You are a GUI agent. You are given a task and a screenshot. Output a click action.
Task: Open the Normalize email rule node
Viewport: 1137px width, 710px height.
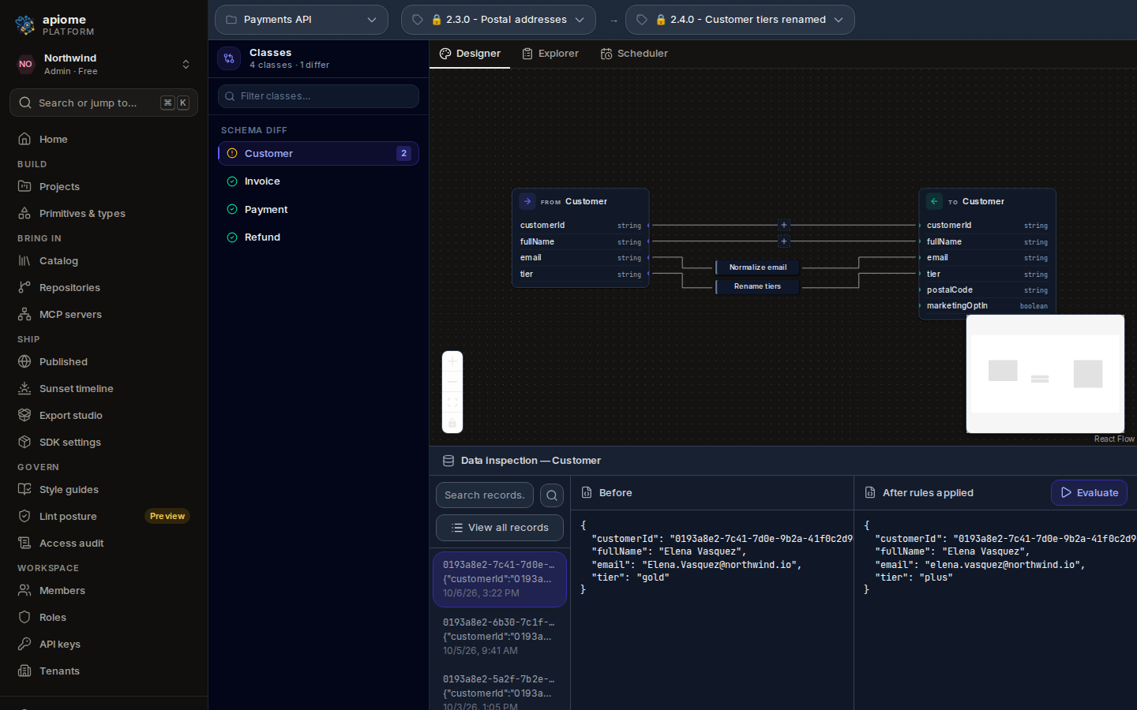(x=758, y=267)
